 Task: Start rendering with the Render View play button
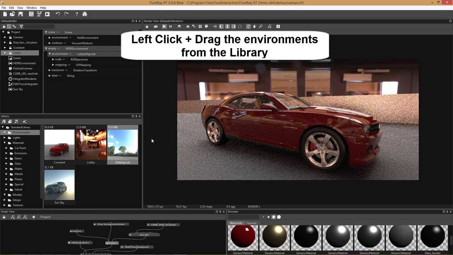tap(164, 26)
